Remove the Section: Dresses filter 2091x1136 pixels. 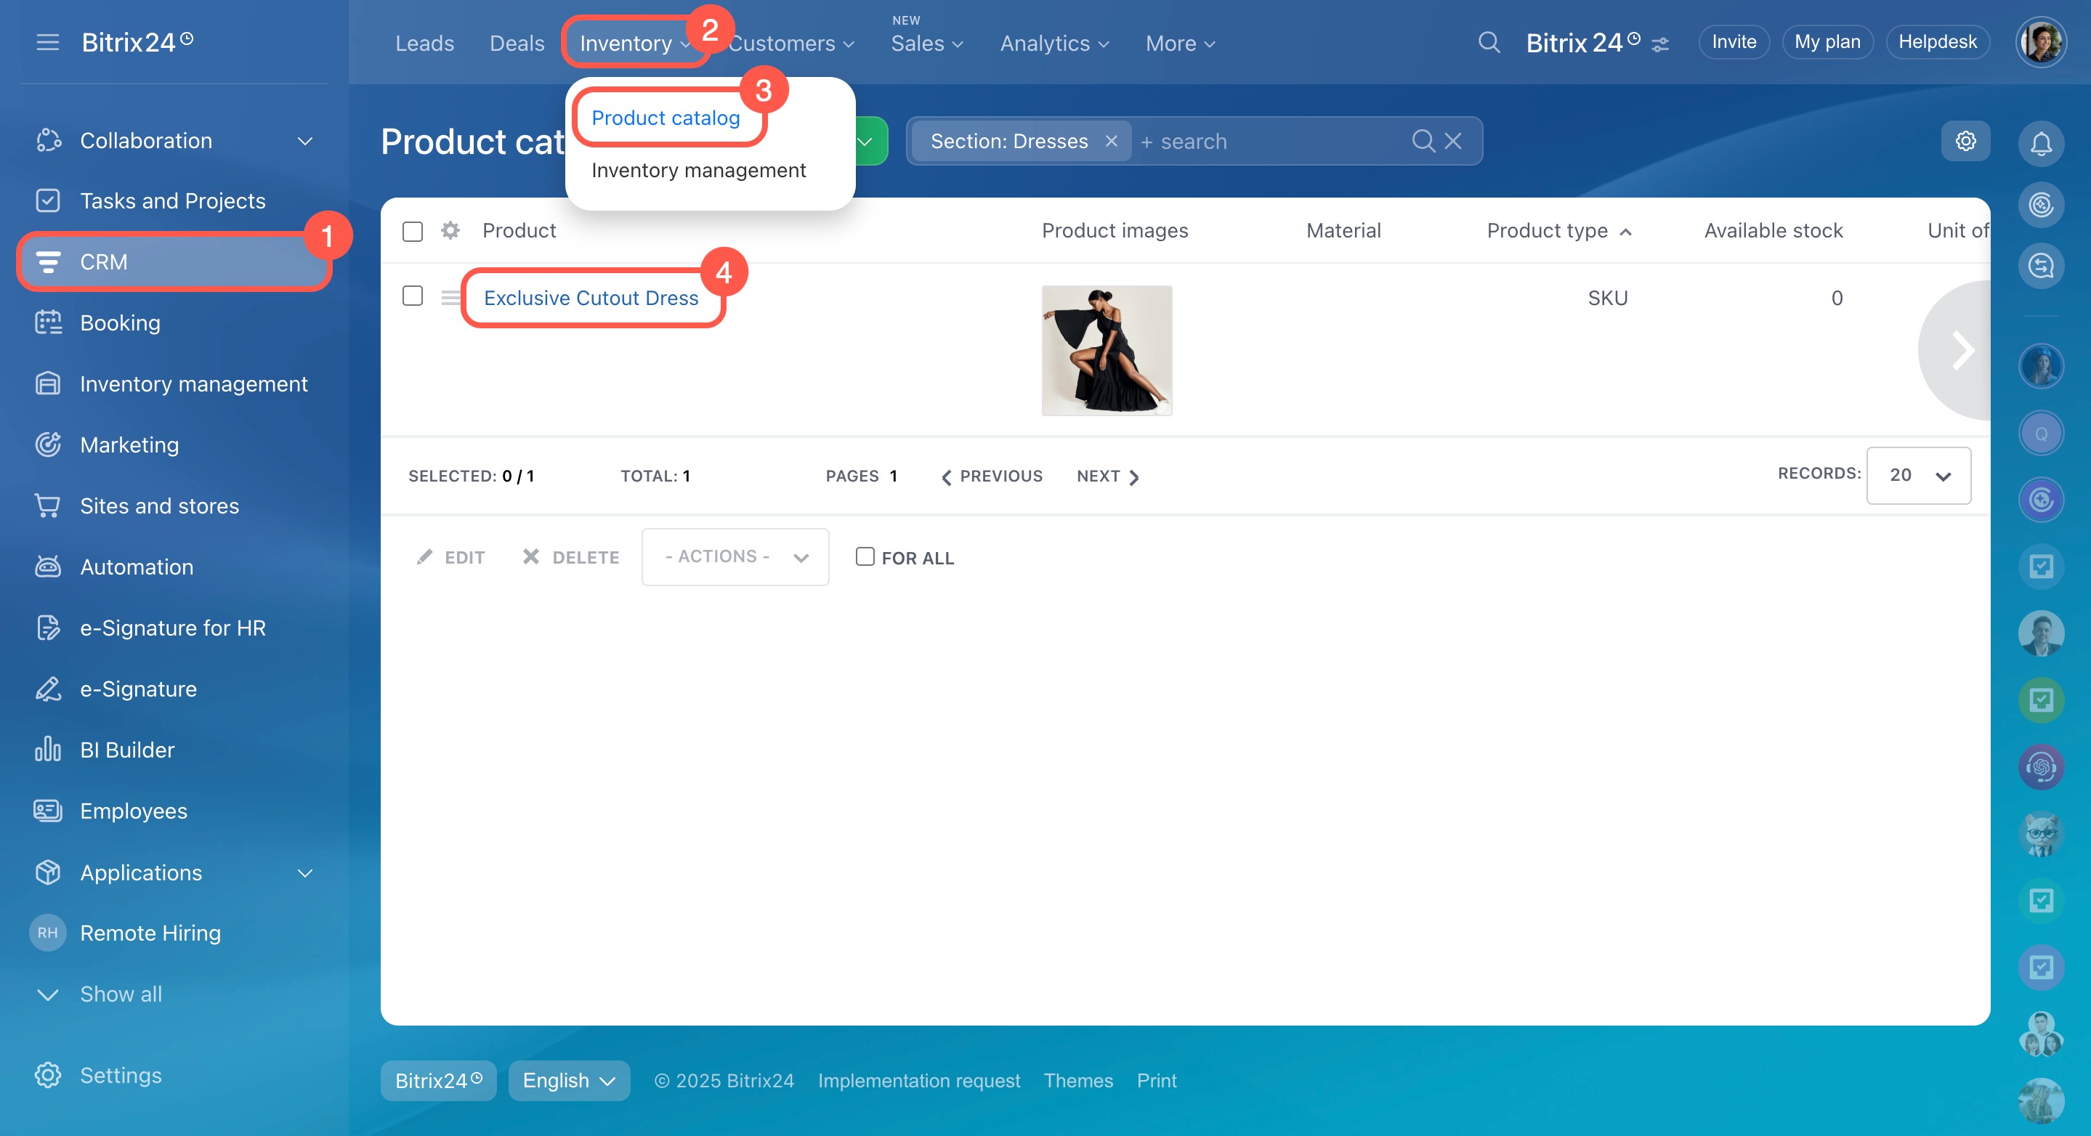(x=1111, y=141)
